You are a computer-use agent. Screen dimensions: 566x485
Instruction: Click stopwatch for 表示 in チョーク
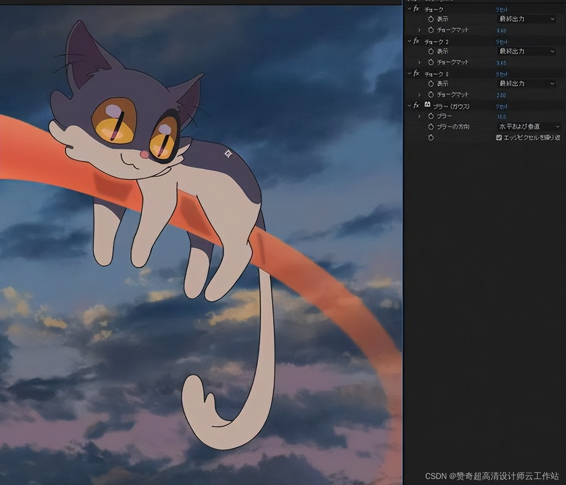coord(431,19)
